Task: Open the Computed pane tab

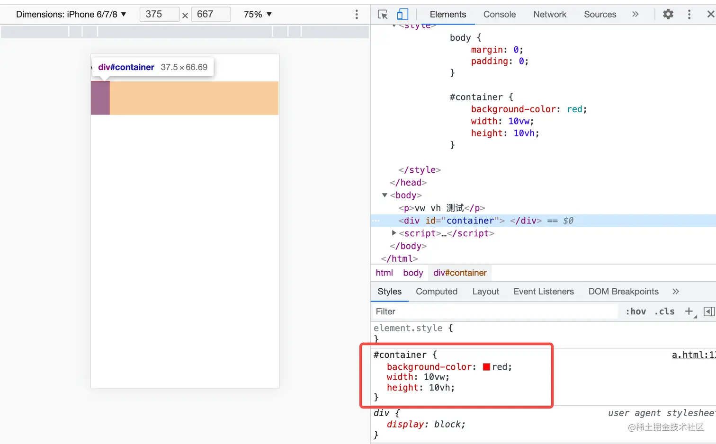Action: click(x=437, y=292)
